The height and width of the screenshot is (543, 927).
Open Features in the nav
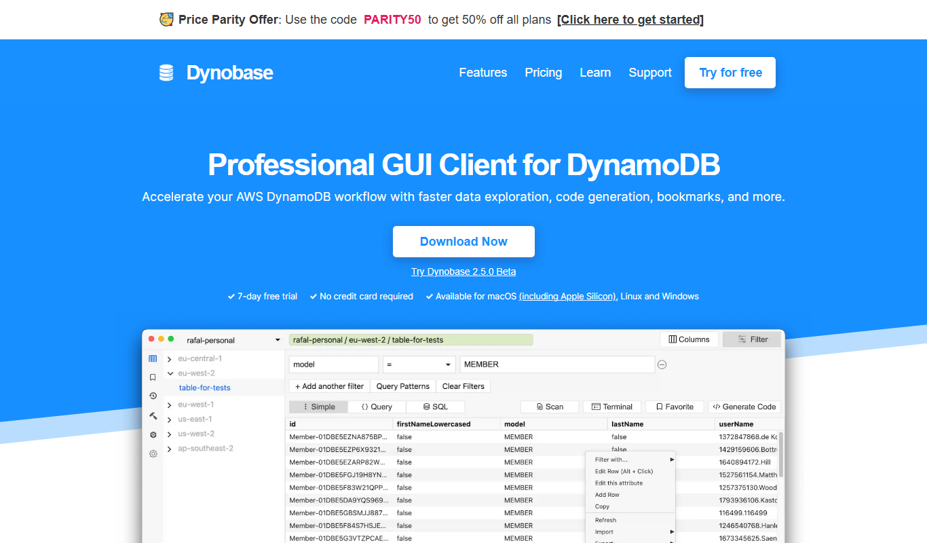(x=483, y=73)
